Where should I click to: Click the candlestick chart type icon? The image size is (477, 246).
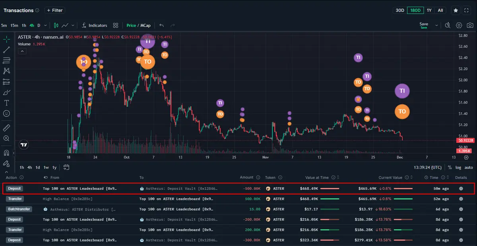[x=56, y=25]
